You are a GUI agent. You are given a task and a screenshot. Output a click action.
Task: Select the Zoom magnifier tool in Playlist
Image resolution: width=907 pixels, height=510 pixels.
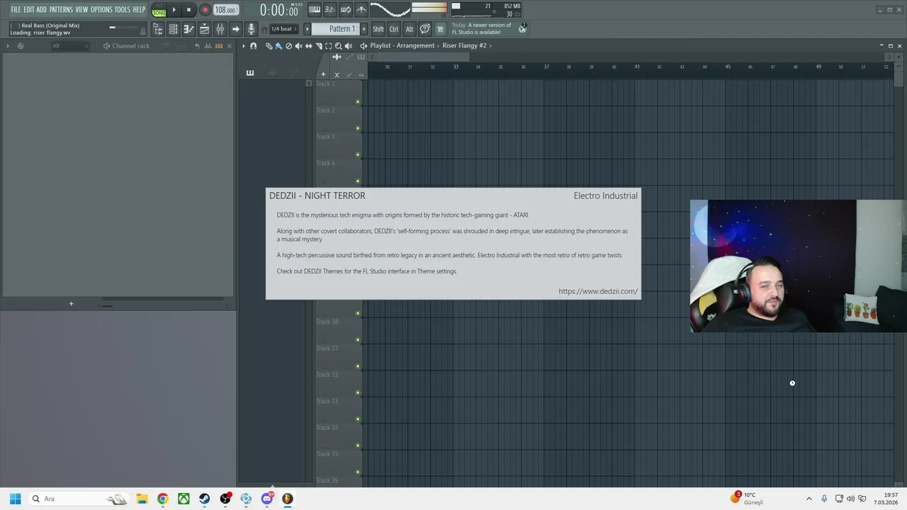(x=338, y=45)
